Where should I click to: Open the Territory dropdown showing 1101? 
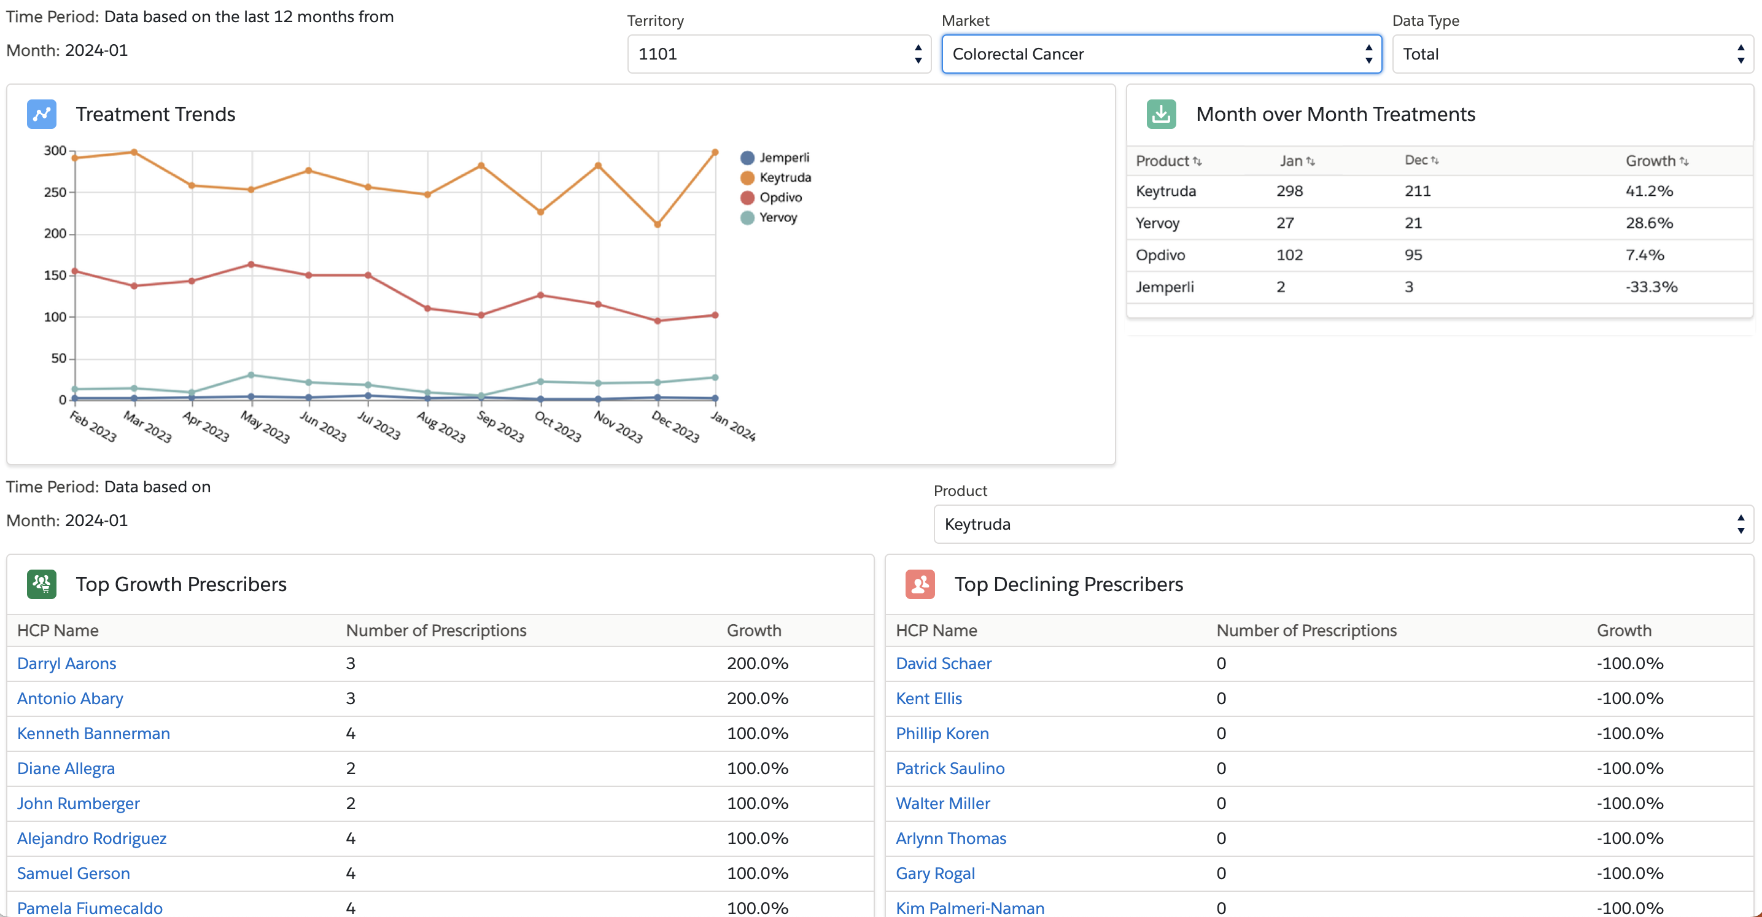point(778,54)
